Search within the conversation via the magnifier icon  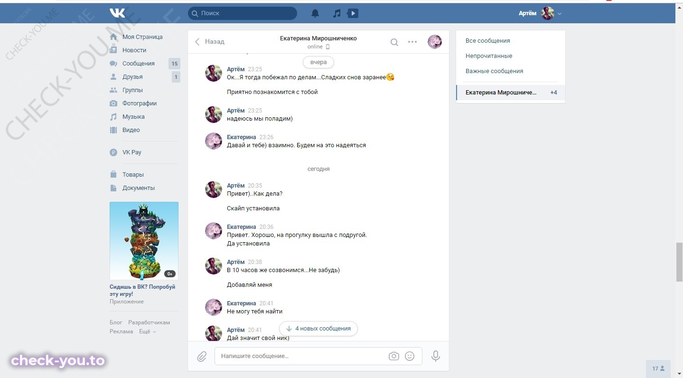[x=394, y=42]
